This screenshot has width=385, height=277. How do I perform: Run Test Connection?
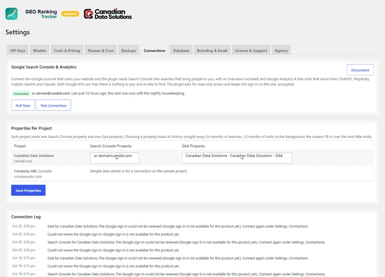pos(53,105)
